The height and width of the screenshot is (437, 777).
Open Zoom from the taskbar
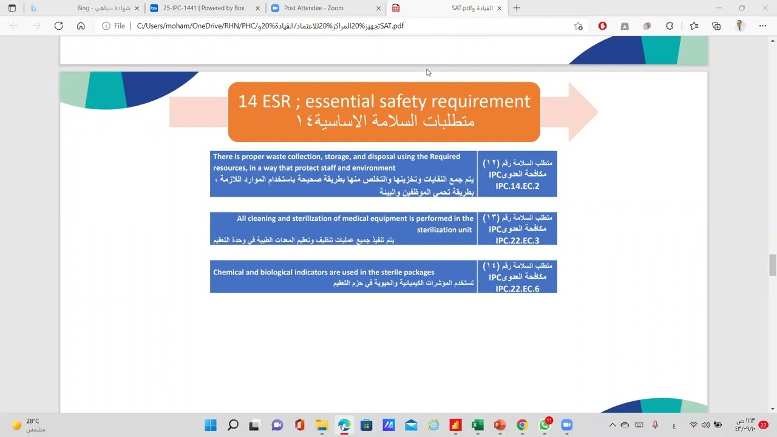(567, 425)
